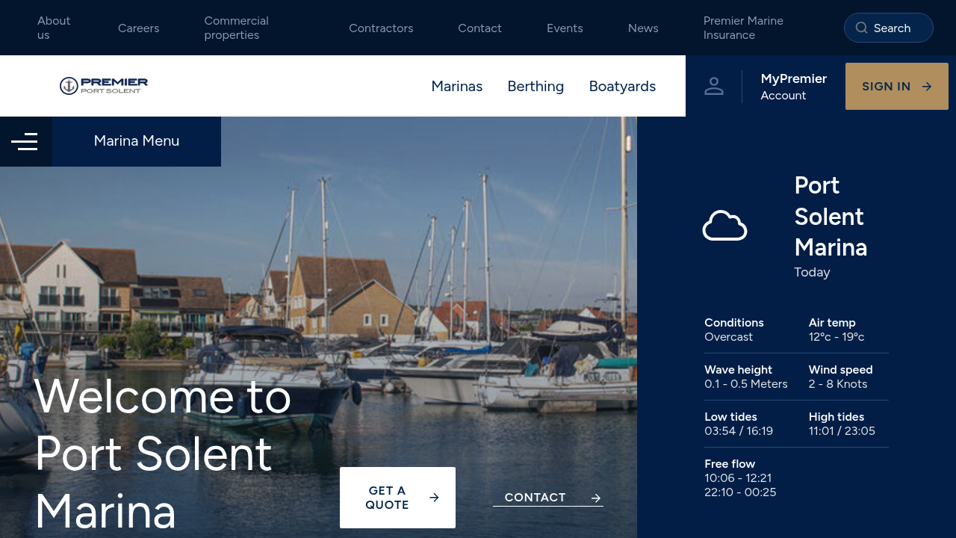Open the Boatyards menu
Viewport: 956px width, 538px height.
point(622,86)
